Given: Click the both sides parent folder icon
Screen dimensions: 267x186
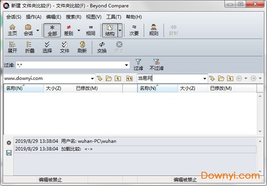Looking at the screenshot, I should tap(129, 79).
